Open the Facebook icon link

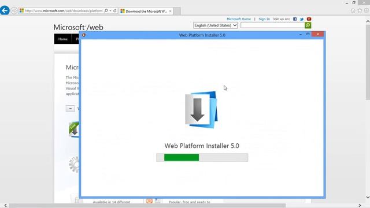pyautogui.click(x=295, y=19)
